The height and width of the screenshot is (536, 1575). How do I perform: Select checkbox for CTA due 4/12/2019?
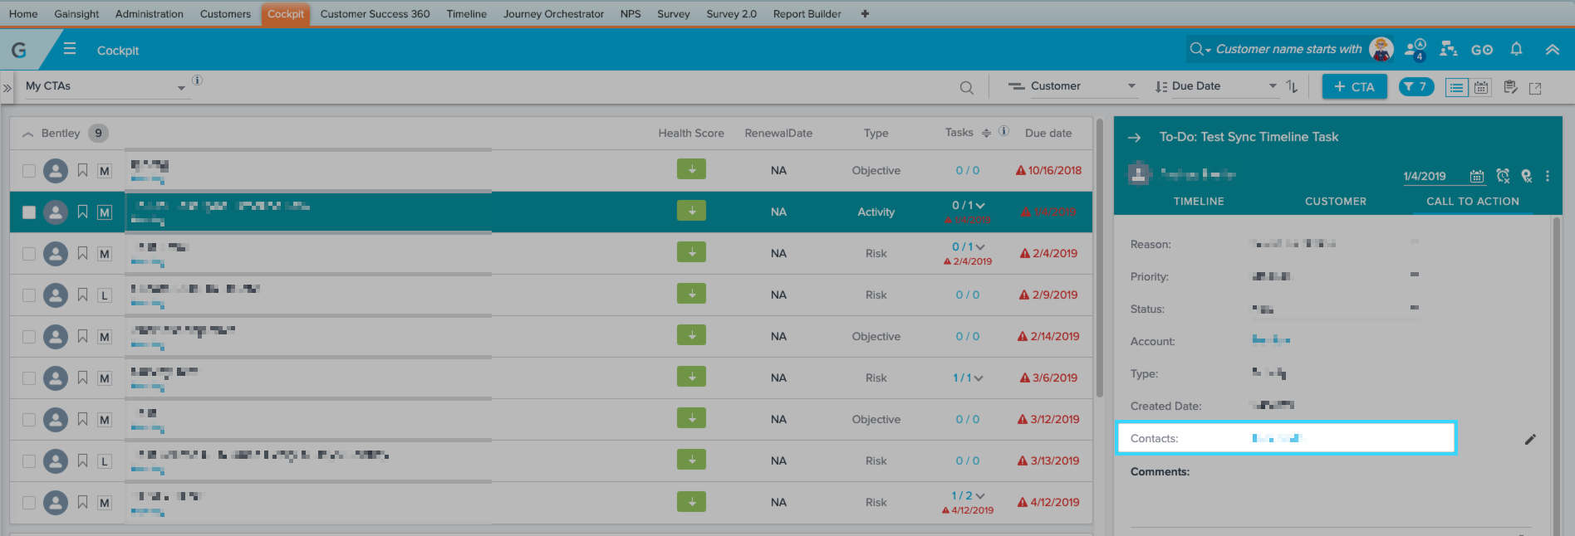29,503
